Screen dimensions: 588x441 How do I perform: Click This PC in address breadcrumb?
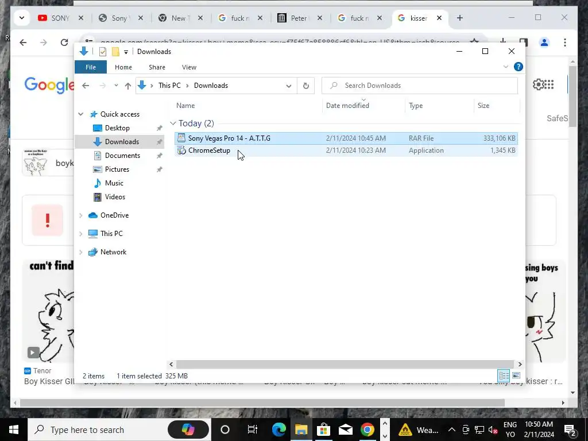[x=169, y=86]
